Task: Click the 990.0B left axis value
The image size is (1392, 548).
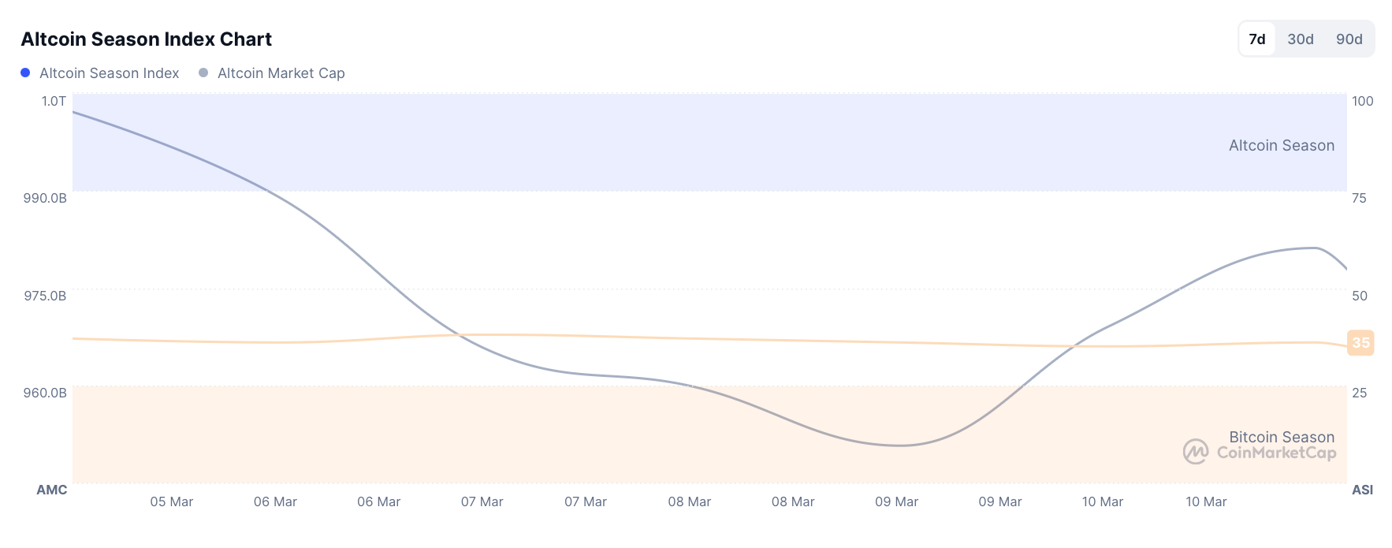Action: 45,198
